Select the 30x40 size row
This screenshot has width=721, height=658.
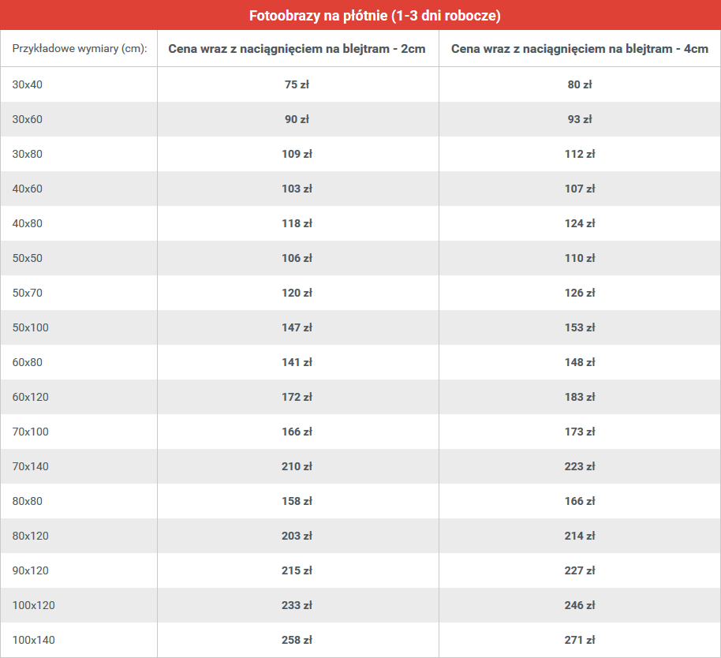tap(360, 84)
